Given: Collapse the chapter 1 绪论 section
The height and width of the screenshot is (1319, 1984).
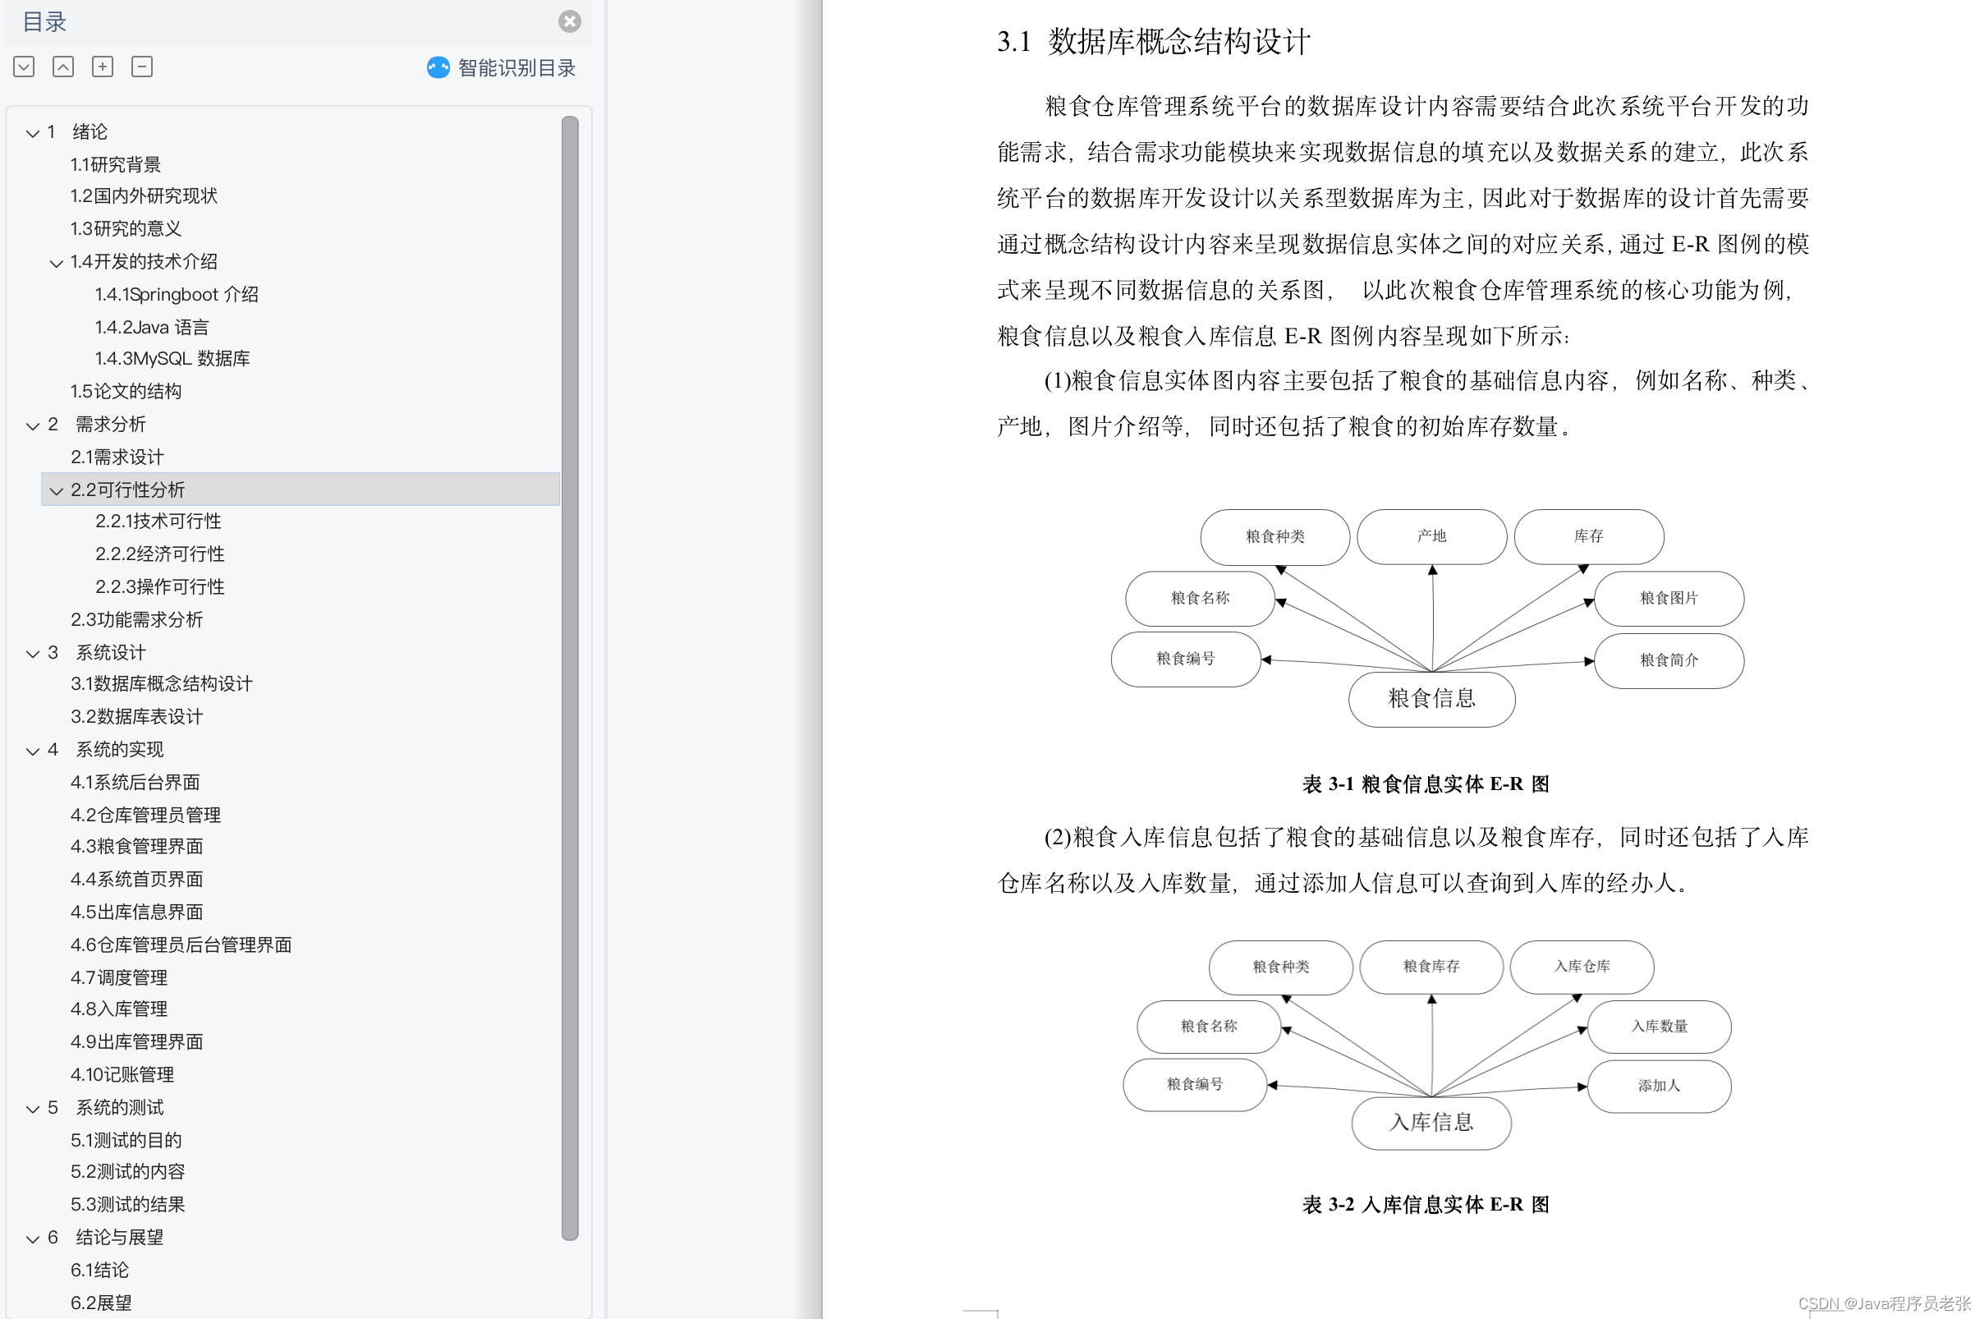Looking at the screenshot, I should [x=33, y=132].
